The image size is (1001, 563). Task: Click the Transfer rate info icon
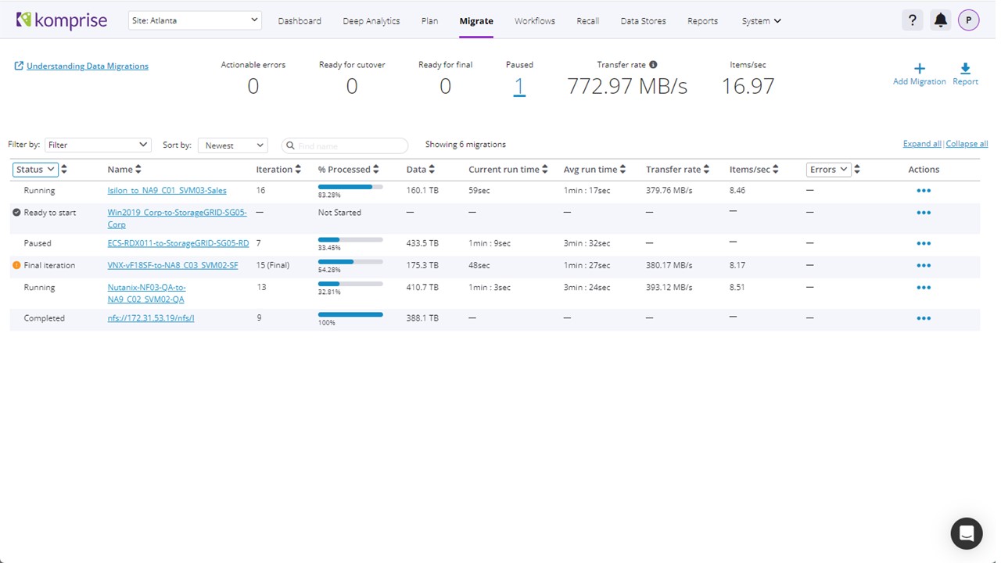[x=653, y=65]
